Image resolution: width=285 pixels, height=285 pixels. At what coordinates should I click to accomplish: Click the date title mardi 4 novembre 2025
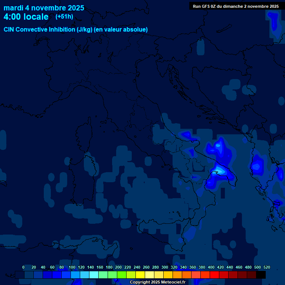click(x=44, y=8)
